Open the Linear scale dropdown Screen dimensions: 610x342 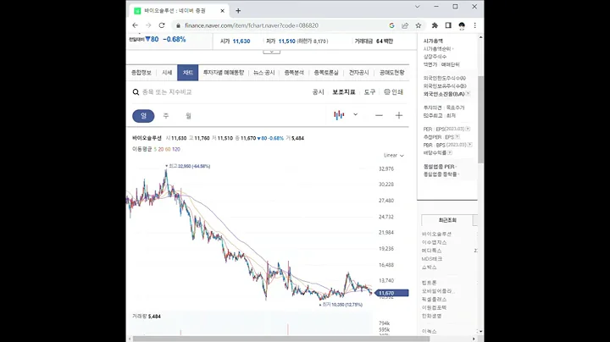tap(394, 156)
